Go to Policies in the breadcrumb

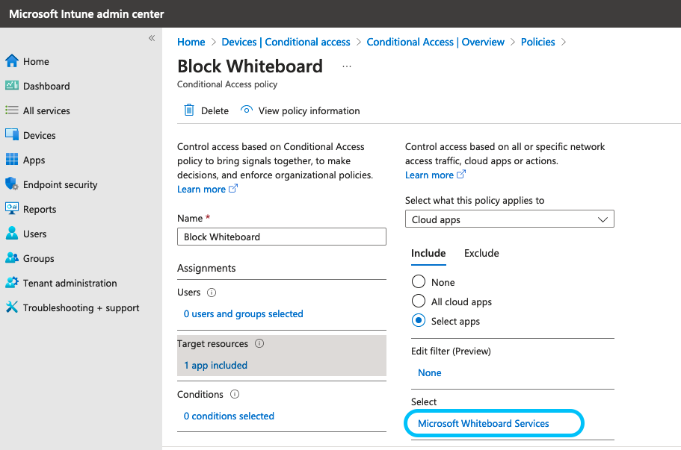pyautogui.click(x=537, y=42)
